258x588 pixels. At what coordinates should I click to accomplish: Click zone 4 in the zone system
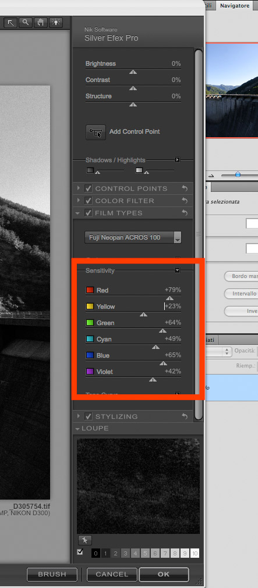click(x=136, y=554)
